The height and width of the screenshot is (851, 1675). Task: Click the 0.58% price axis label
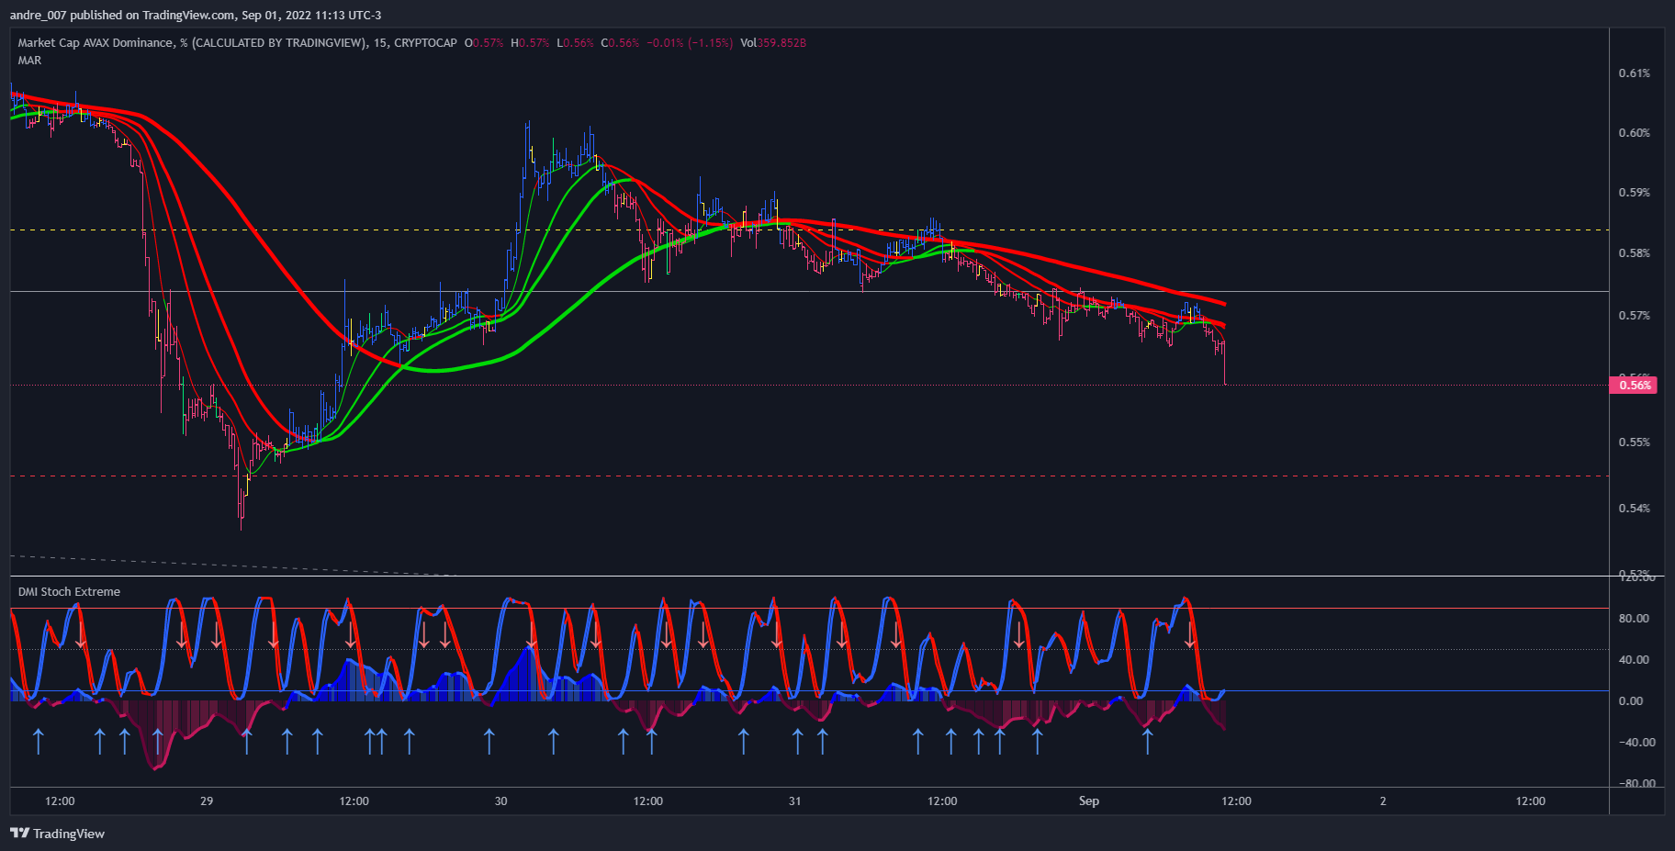click(1635, 253)
